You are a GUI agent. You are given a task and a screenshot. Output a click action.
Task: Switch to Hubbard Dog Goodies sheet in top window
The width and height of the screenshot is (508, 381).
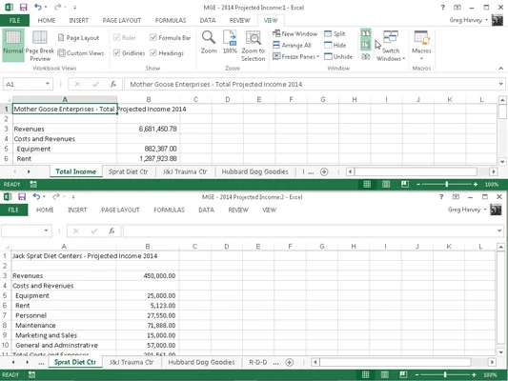coord(254,171)
